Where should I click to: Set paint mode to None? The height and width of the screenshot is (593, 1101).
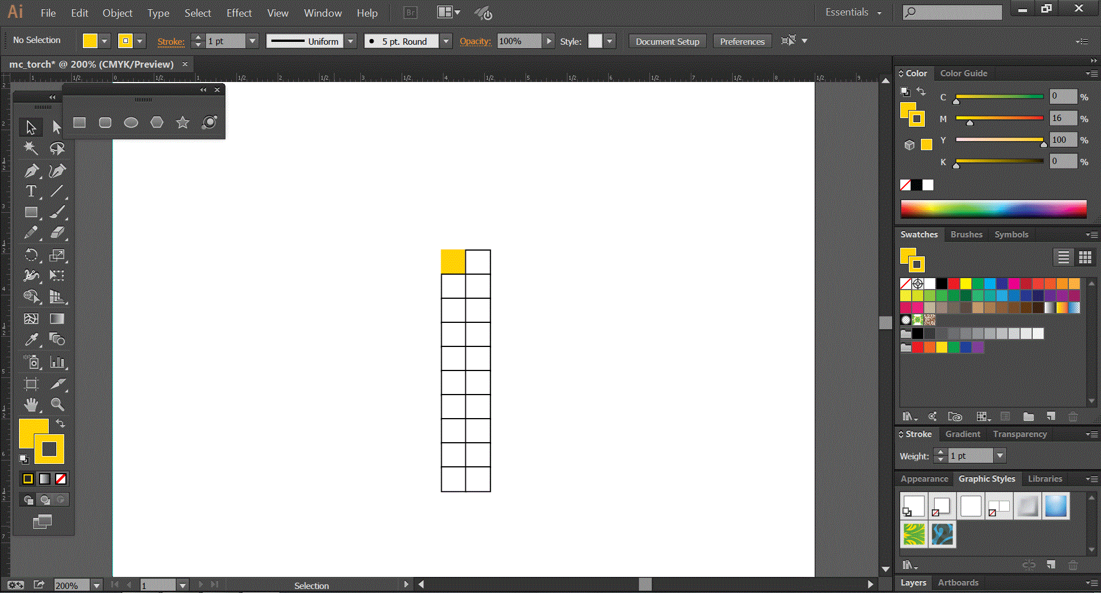click(x=61, y=479)
